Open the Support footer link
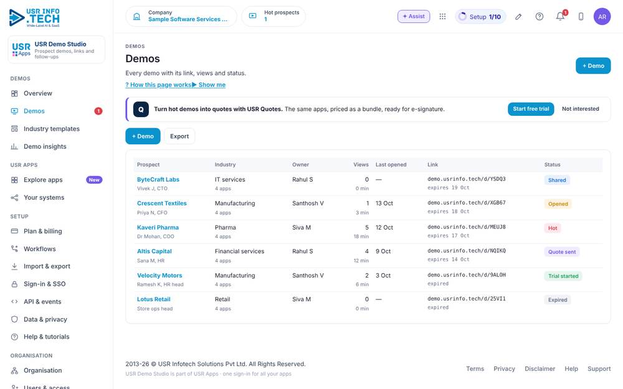 [x=599, y=368]
